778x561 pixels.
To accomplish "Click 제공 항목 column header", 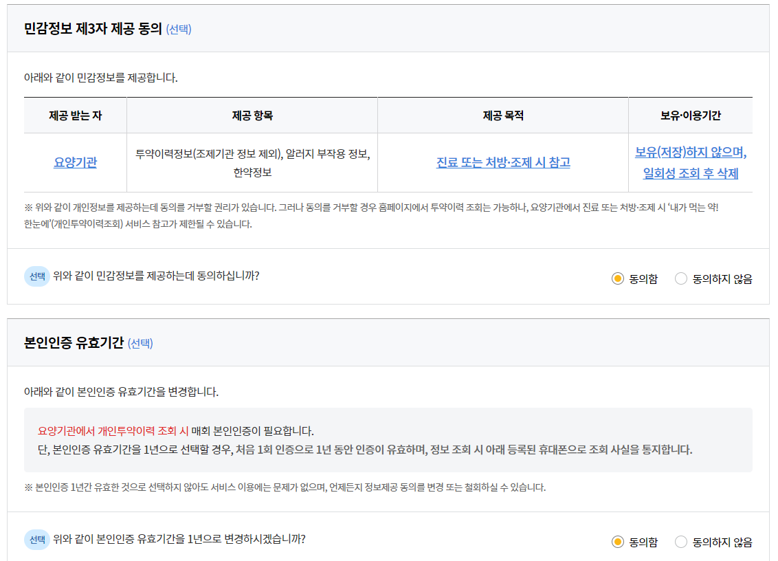I will tap(252, 115).
